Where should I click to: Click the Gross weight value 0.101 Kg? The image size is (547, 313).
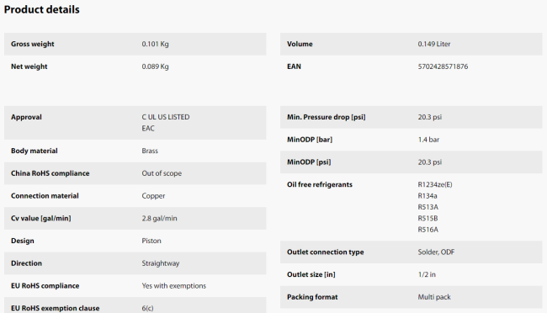pos(155,44)
